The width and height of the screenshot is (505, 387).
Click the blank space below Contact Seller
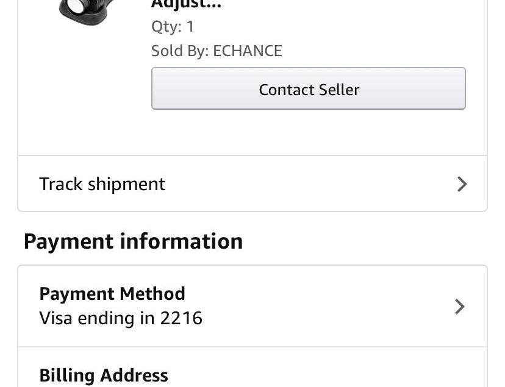308,132
